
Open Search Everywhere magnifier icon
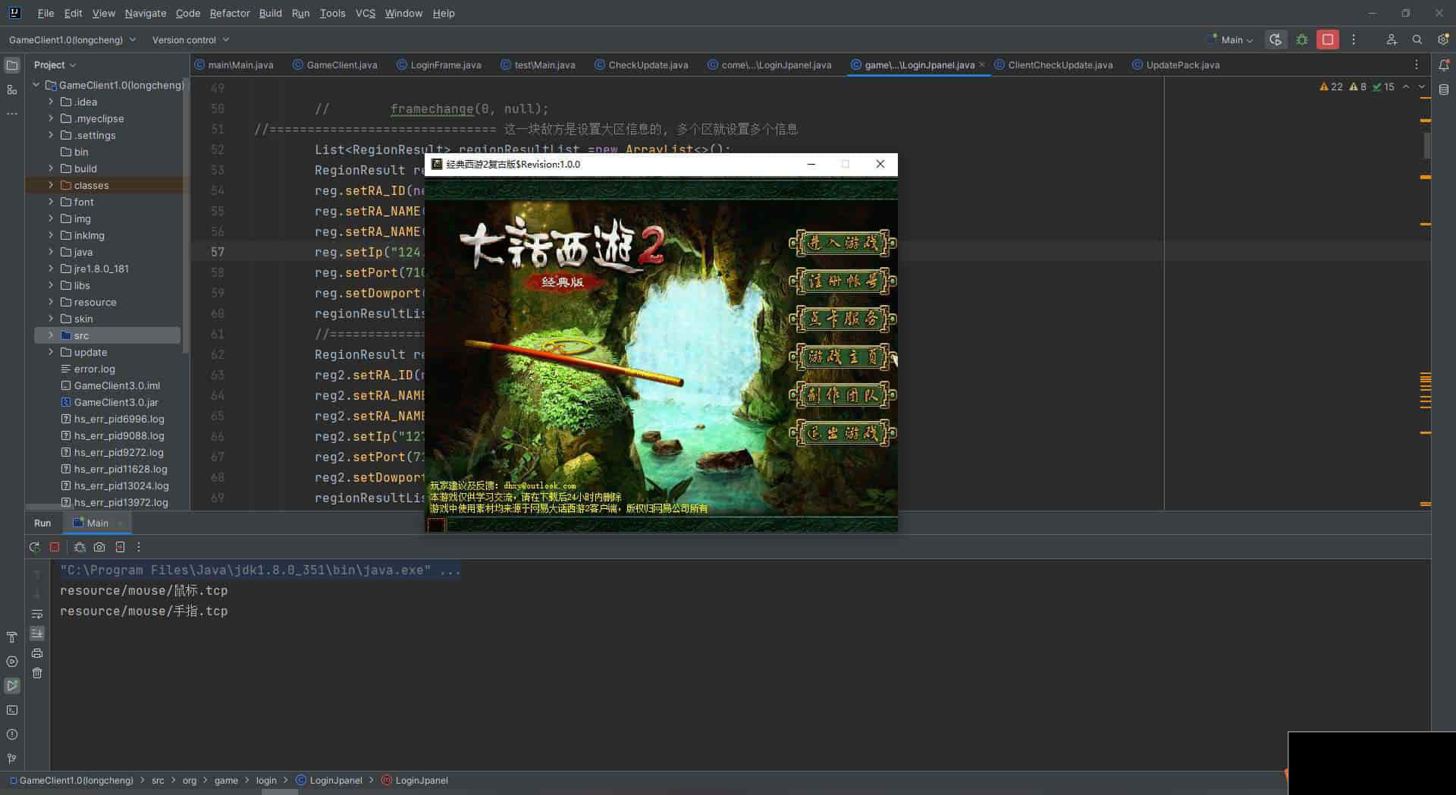1417,39
